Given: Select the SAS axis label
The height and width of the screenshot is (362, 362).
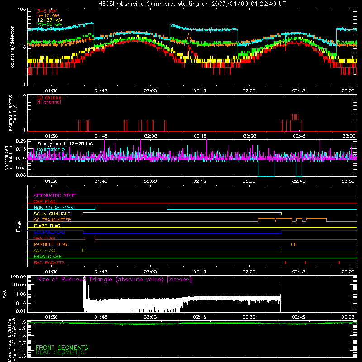Looking at the screenshot, I should tap(5, 294).
